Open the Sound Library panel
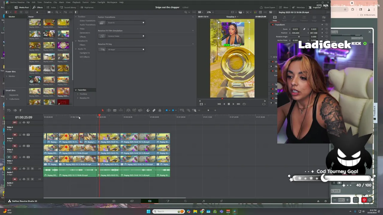 pyautogui.click(x=68, y=7)
